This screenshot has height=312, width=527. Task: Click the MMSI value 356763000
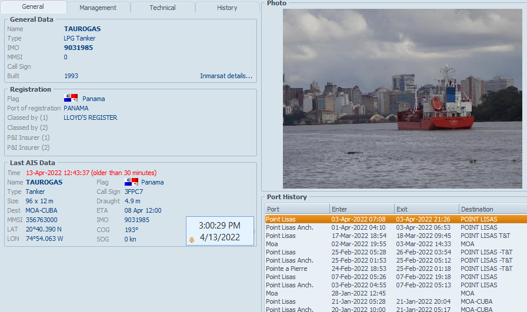[x=41, y=220]
